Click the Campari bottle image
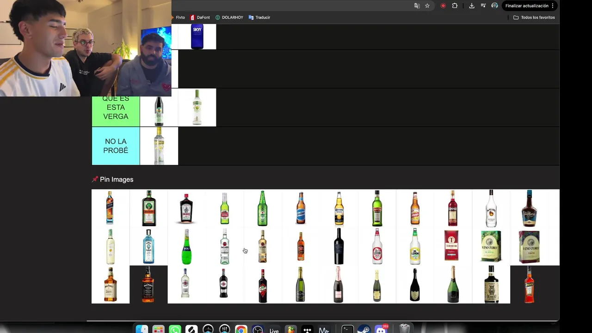592x333 pixels. coord(453,208)
